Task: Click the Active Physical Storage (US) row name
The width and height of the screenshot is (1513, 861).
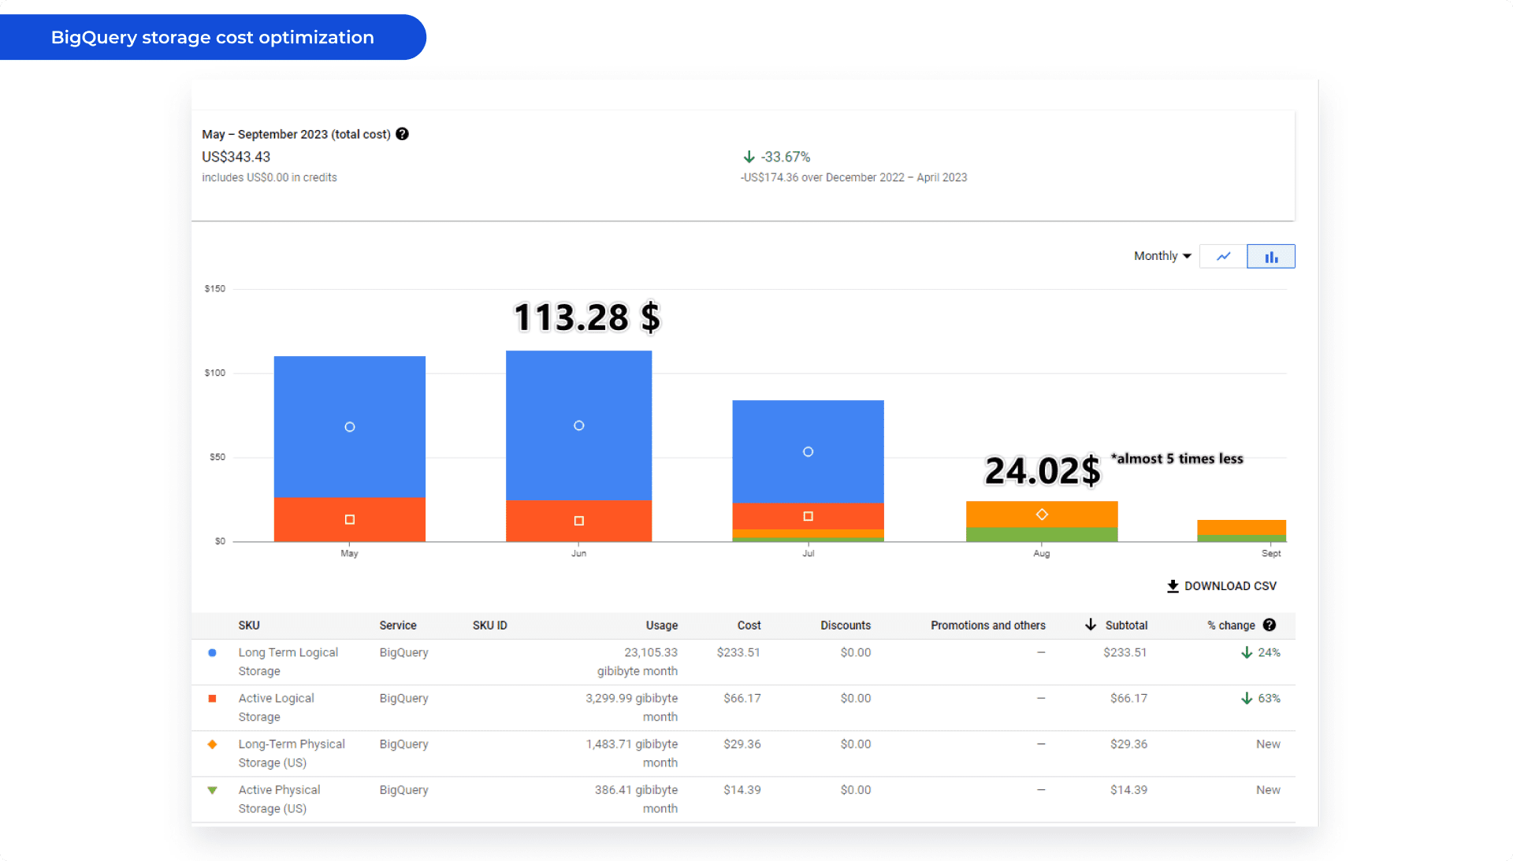Action: coord(279,799)
